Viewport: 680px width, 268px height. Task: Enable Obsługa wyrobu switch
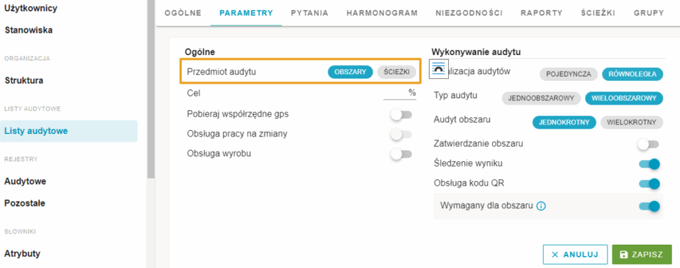click(x=400, y=154)
